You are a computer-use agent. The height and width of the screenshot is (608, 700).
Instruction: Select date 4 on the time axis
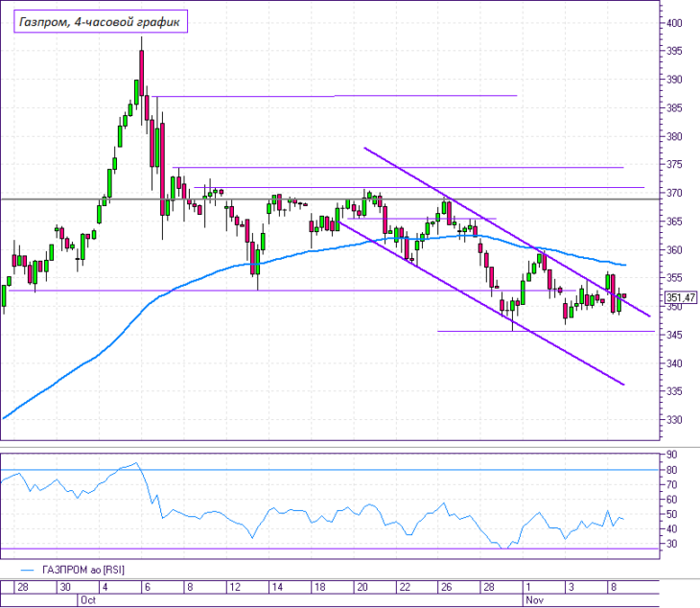[105, 587]
